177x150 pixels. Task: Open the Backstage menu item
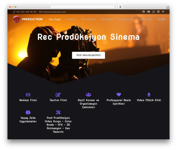[107, 20]
